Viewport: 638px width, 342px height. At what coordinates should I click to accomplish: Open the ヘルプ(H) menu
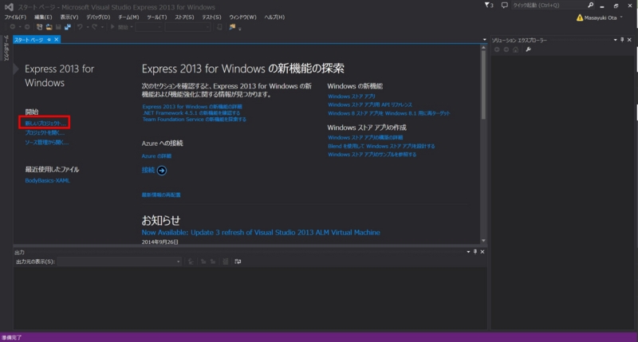pyautogui.click(x=274, y=17)
